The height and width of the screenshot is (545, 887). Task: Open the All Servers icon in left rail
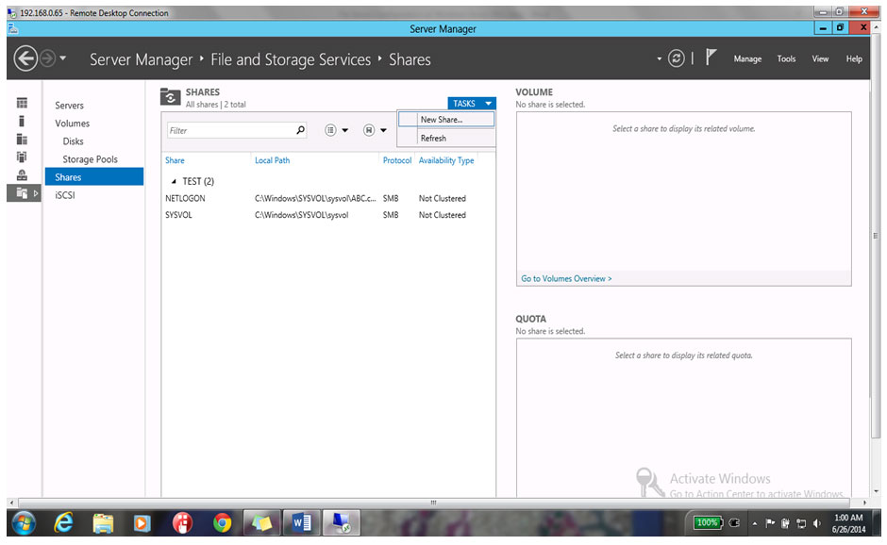coord(22,139)
